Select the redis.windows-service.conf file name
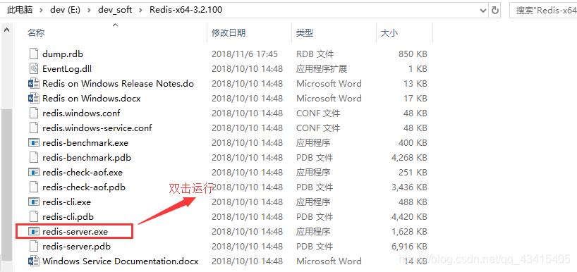Image resolution: width=577 pixels, height=272 pixels. pyautogui.click(x=97, y=128)
